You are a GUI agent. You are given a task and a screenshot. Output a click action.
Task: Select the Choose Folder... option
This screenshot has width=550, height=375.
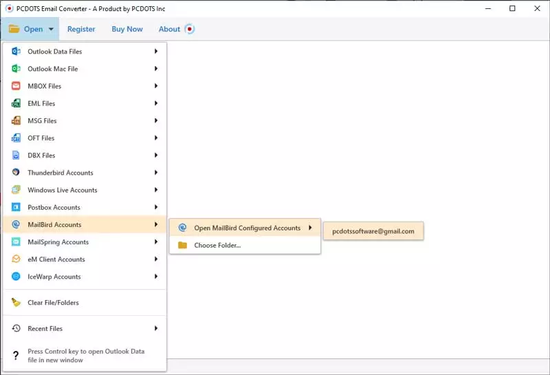click(x=245, y=245)
